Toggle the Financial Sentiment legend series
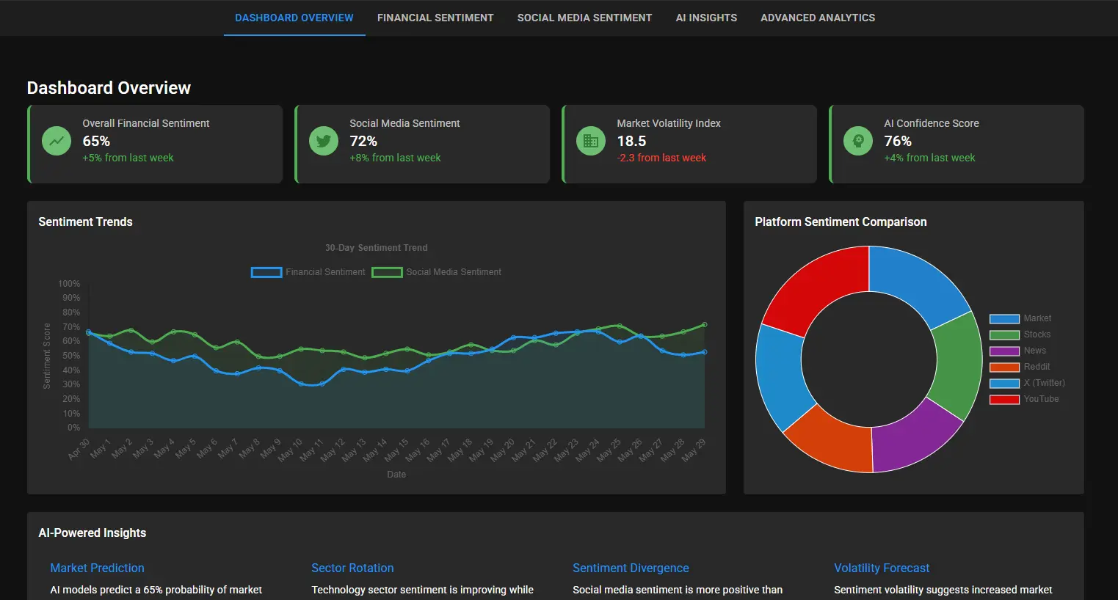This screenshot has height=600, width=1118. [308, 272]
